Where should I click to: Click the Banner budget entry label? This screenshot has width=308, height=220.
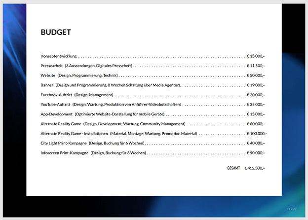tap(47, 85)
